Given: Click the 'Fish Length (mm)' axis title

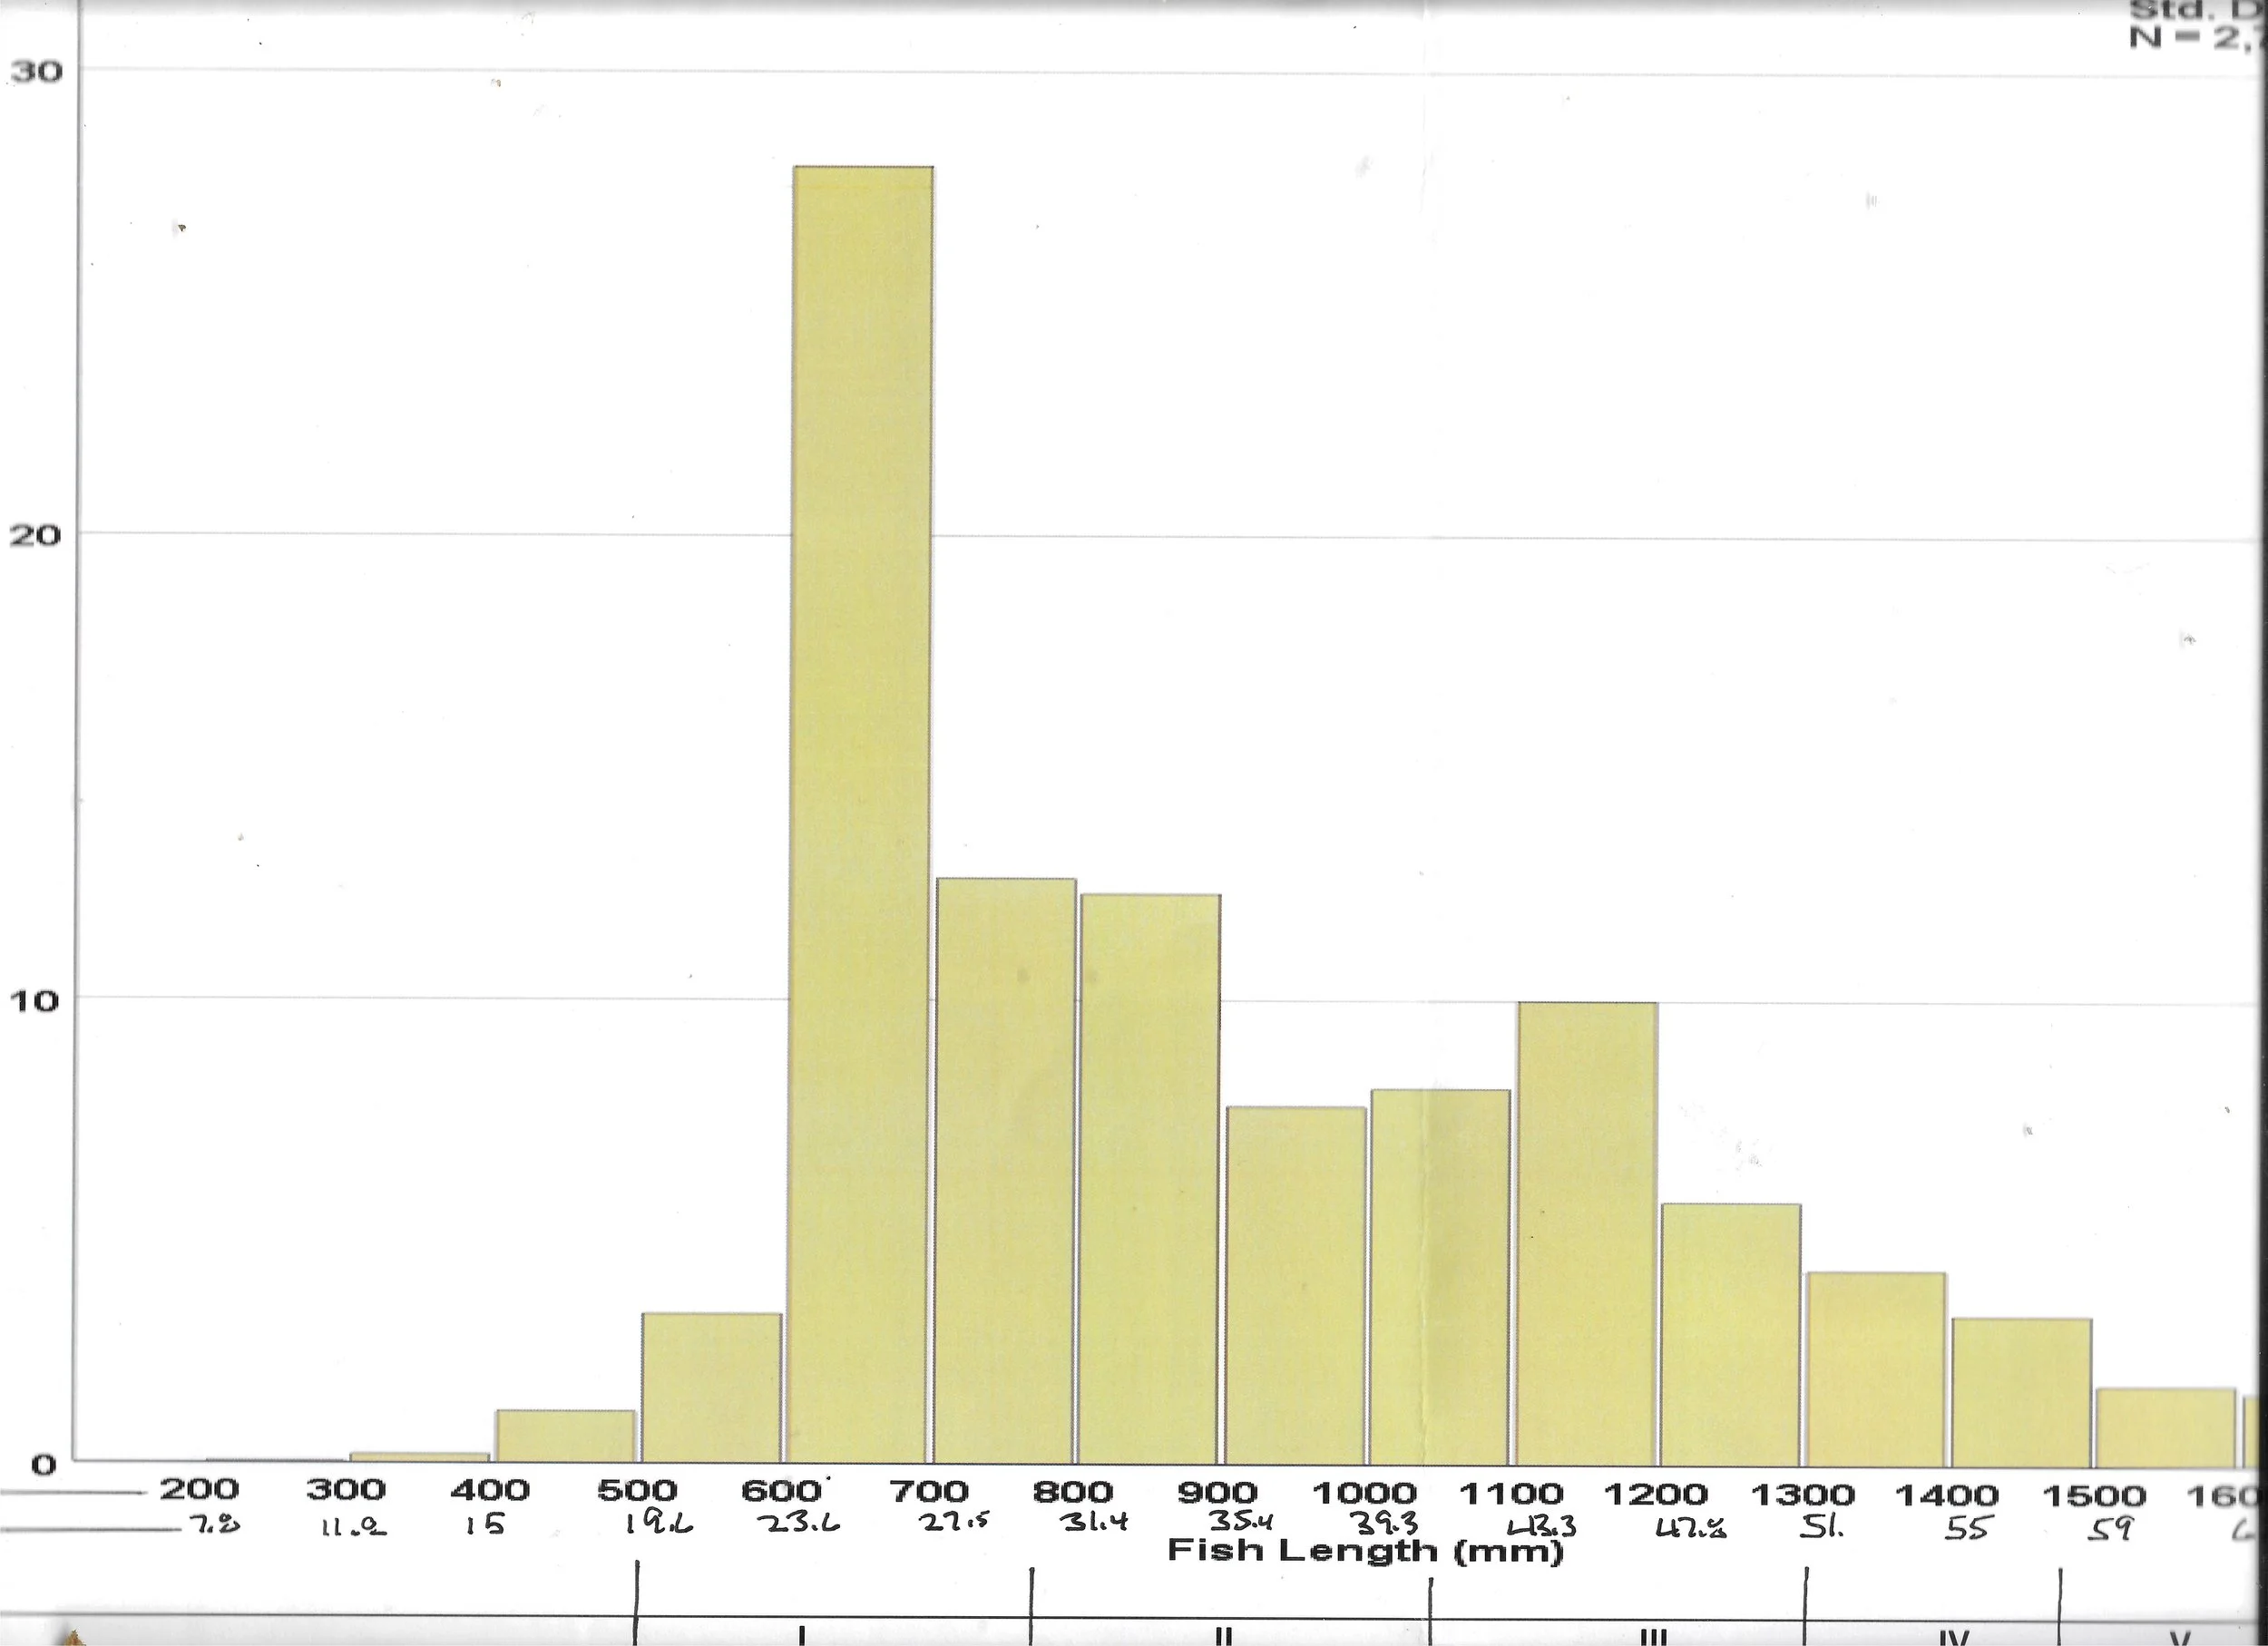Looking at the screenshot, I should click(x=1364, y=1550).
